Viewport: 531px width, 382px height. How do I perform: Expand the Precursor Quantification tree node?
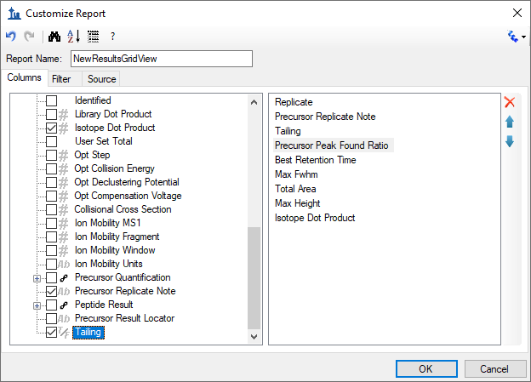[37, 278]
